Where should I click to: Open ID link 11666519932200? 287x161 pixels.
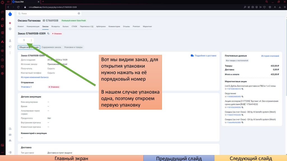click(234, 115)
